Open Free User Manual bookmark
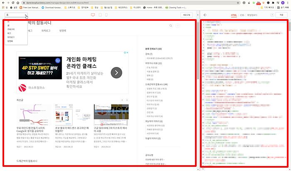The image size is (291, 171). click(30, 7)
